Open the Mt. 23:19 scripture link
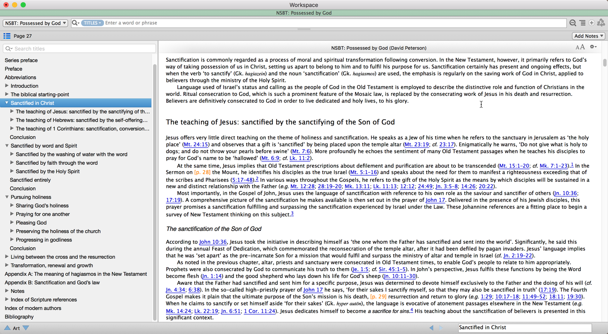Viewport: 608px width, 334px height. (416, 145)
